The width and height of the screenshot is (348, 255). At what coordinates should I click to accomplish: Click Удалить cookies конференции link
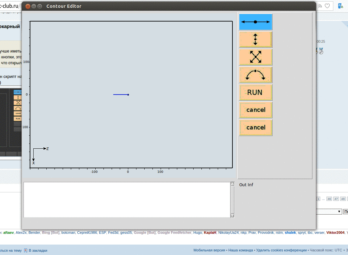pyautogui.click(x=281, y=250)
